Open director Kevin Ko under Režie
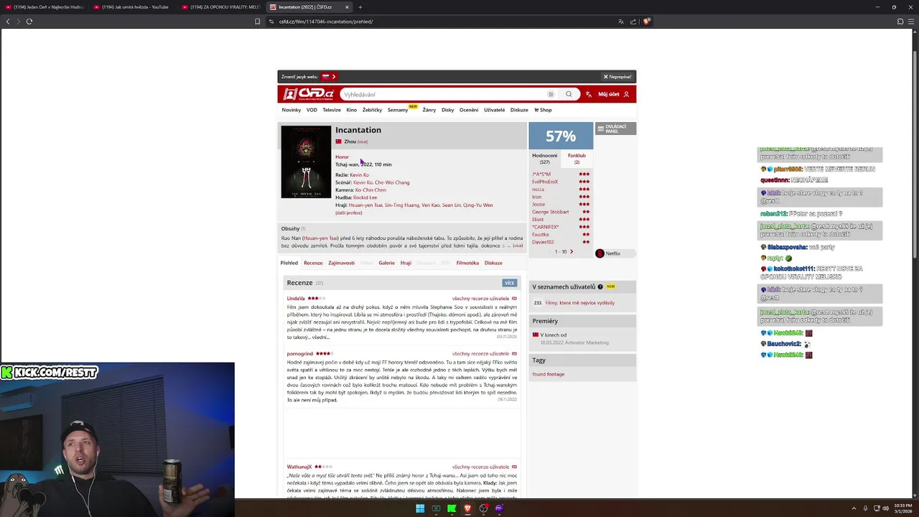Viewport: 919px width, 517px height. point(360,175)
